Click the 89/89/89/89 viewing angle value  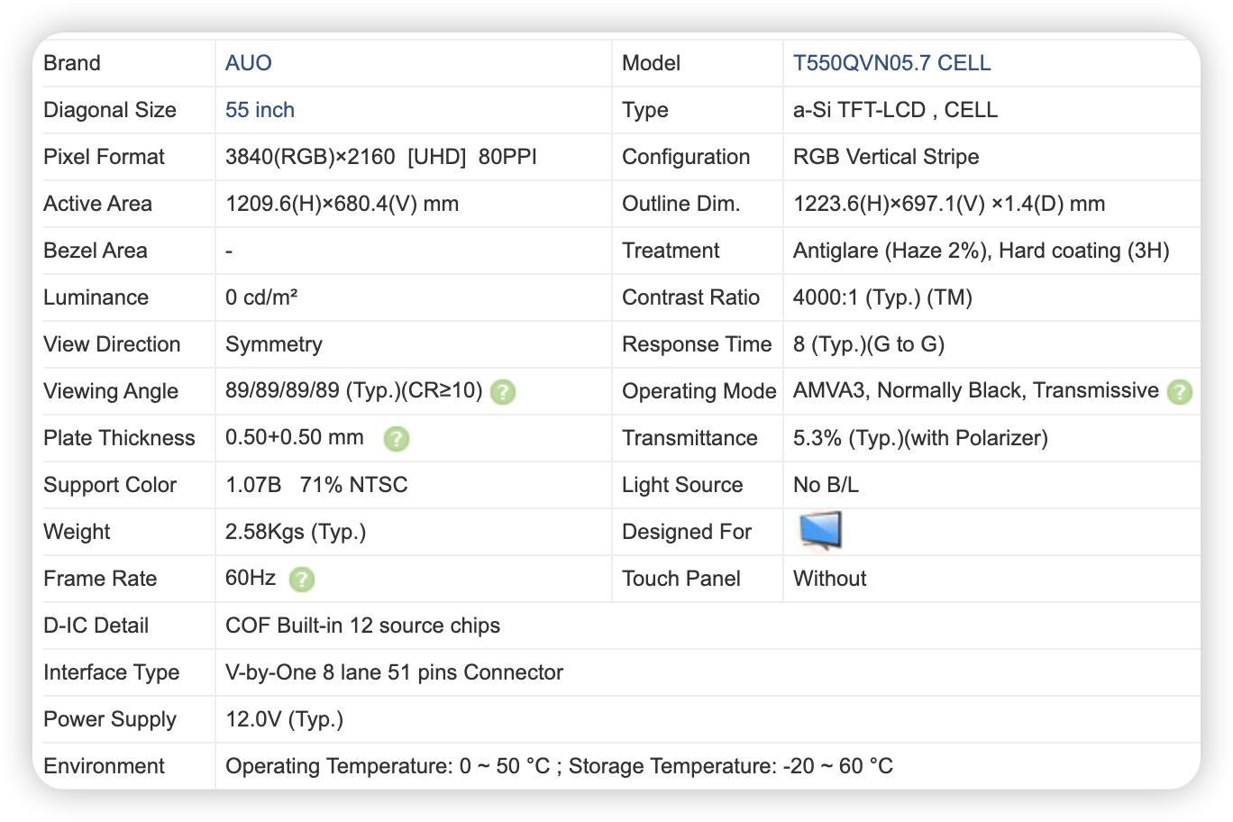click(354, 391)
